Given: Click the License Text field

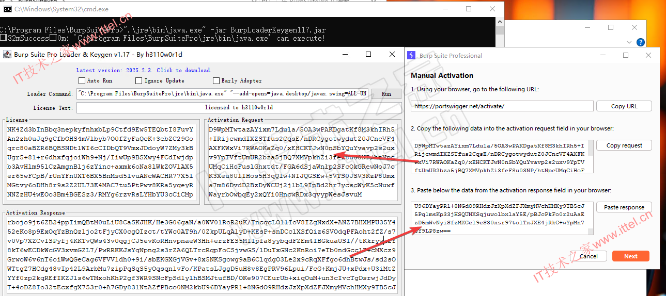Looking at the screenshot, I should (x=239, y=107).
